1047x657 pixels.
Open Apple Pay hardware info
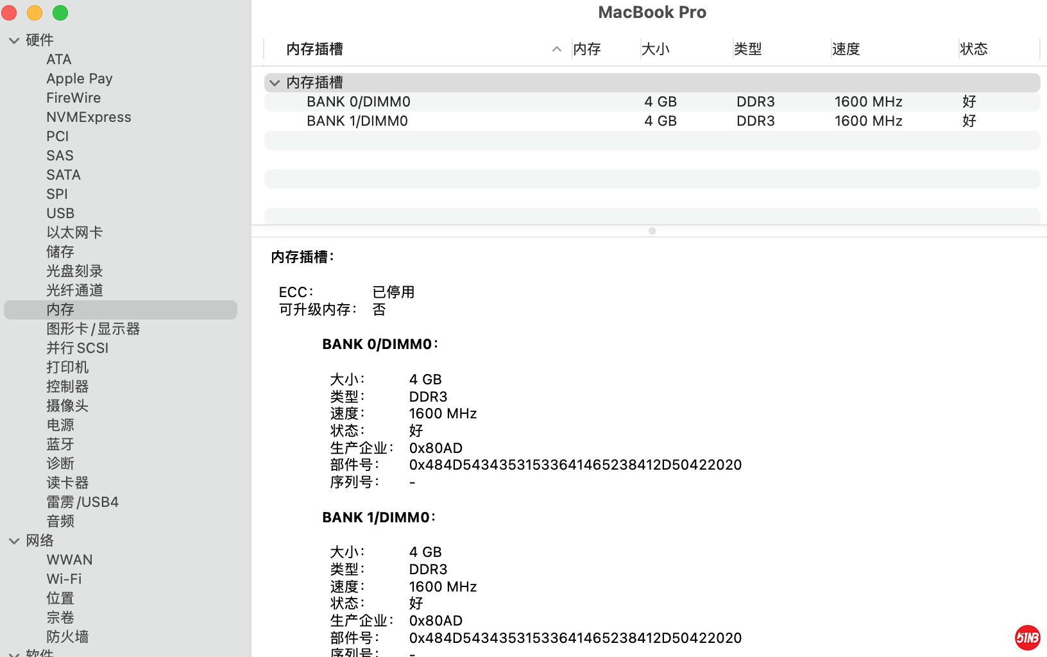click(x=80, y=79)
